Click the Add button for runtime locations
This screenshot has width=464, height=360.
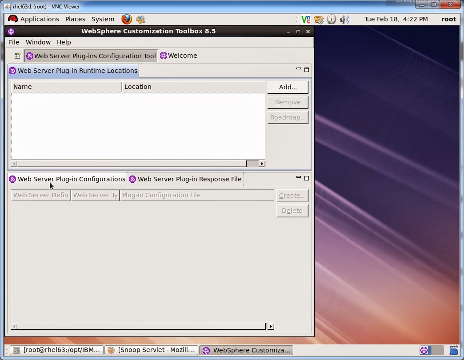(x=288, y=87)
